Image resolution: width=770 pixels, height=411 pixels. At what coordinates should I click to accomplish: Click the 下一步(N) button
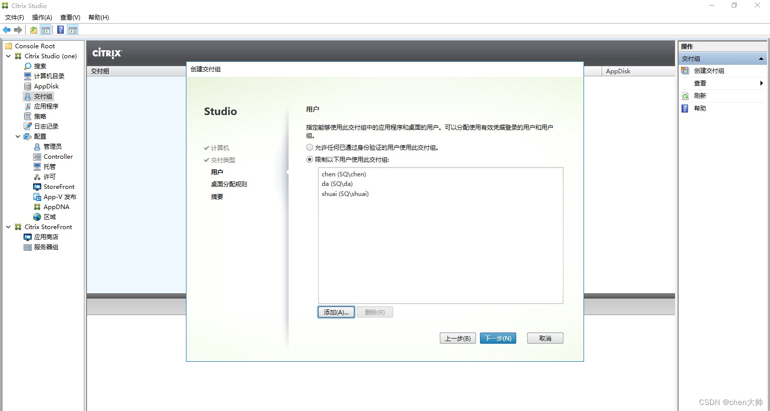[498, 338]
